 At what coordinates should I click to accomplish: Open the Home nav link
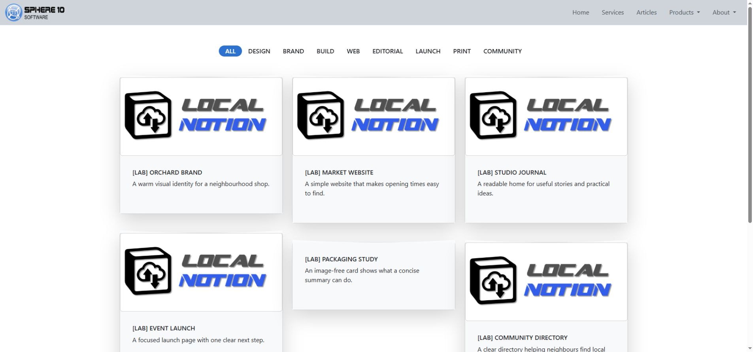click(580, 13)
